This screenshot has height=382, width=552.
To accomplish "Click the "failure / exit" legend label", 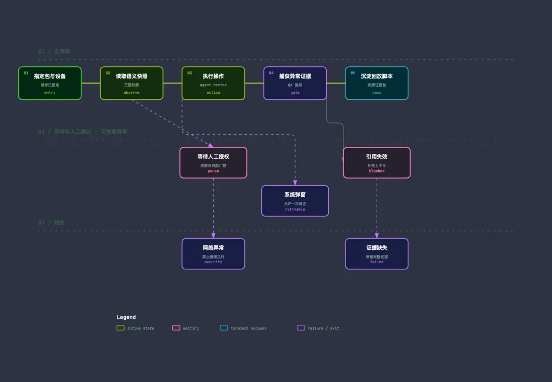I will tap(323, 328).
